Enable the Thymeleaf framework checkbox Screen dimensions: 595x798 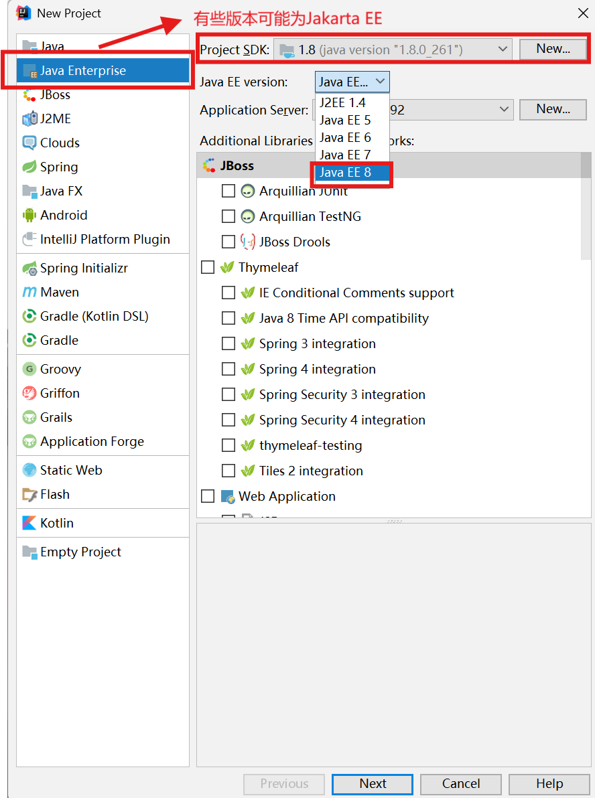[208, 267]
